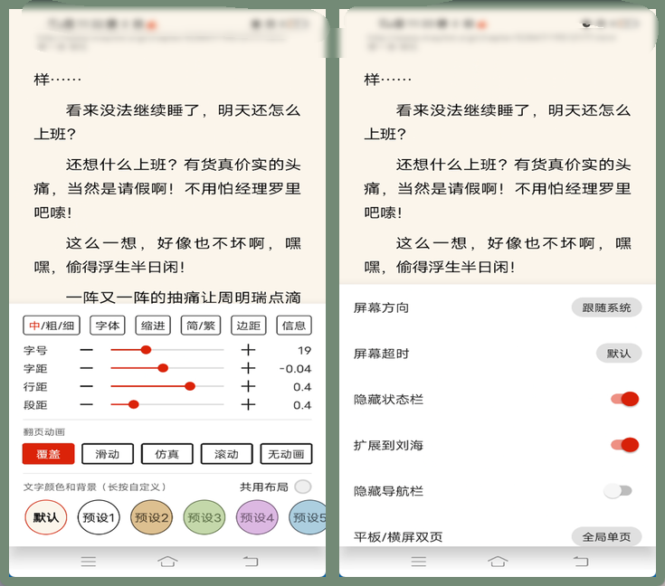
Task: Tap the home icon on left phone
Action: (167, 562)
